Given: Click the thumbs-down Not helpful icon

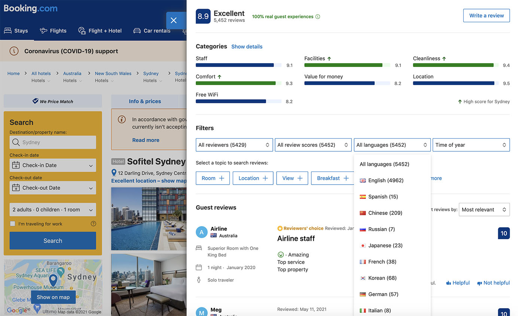Looking at the screenshot, I should (479, 283).
